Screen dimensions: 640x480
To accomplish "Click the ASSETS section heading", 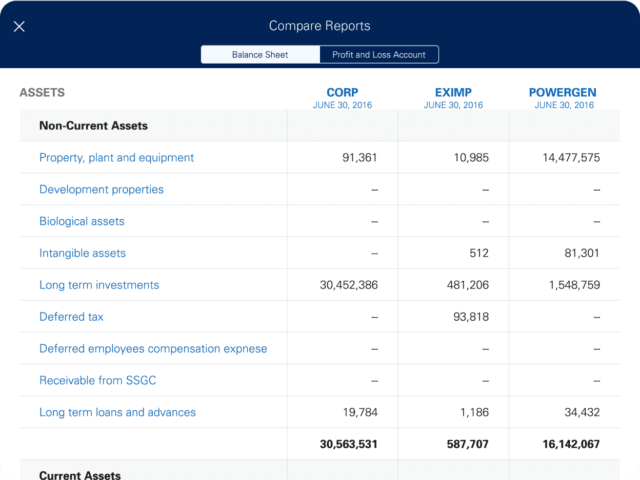I will (42, 93).
